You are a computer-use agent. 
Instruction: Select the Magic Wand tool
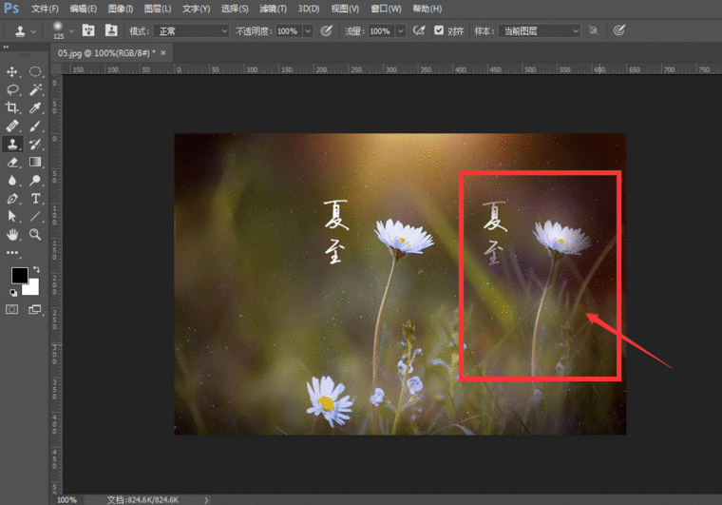pos(35,89)
